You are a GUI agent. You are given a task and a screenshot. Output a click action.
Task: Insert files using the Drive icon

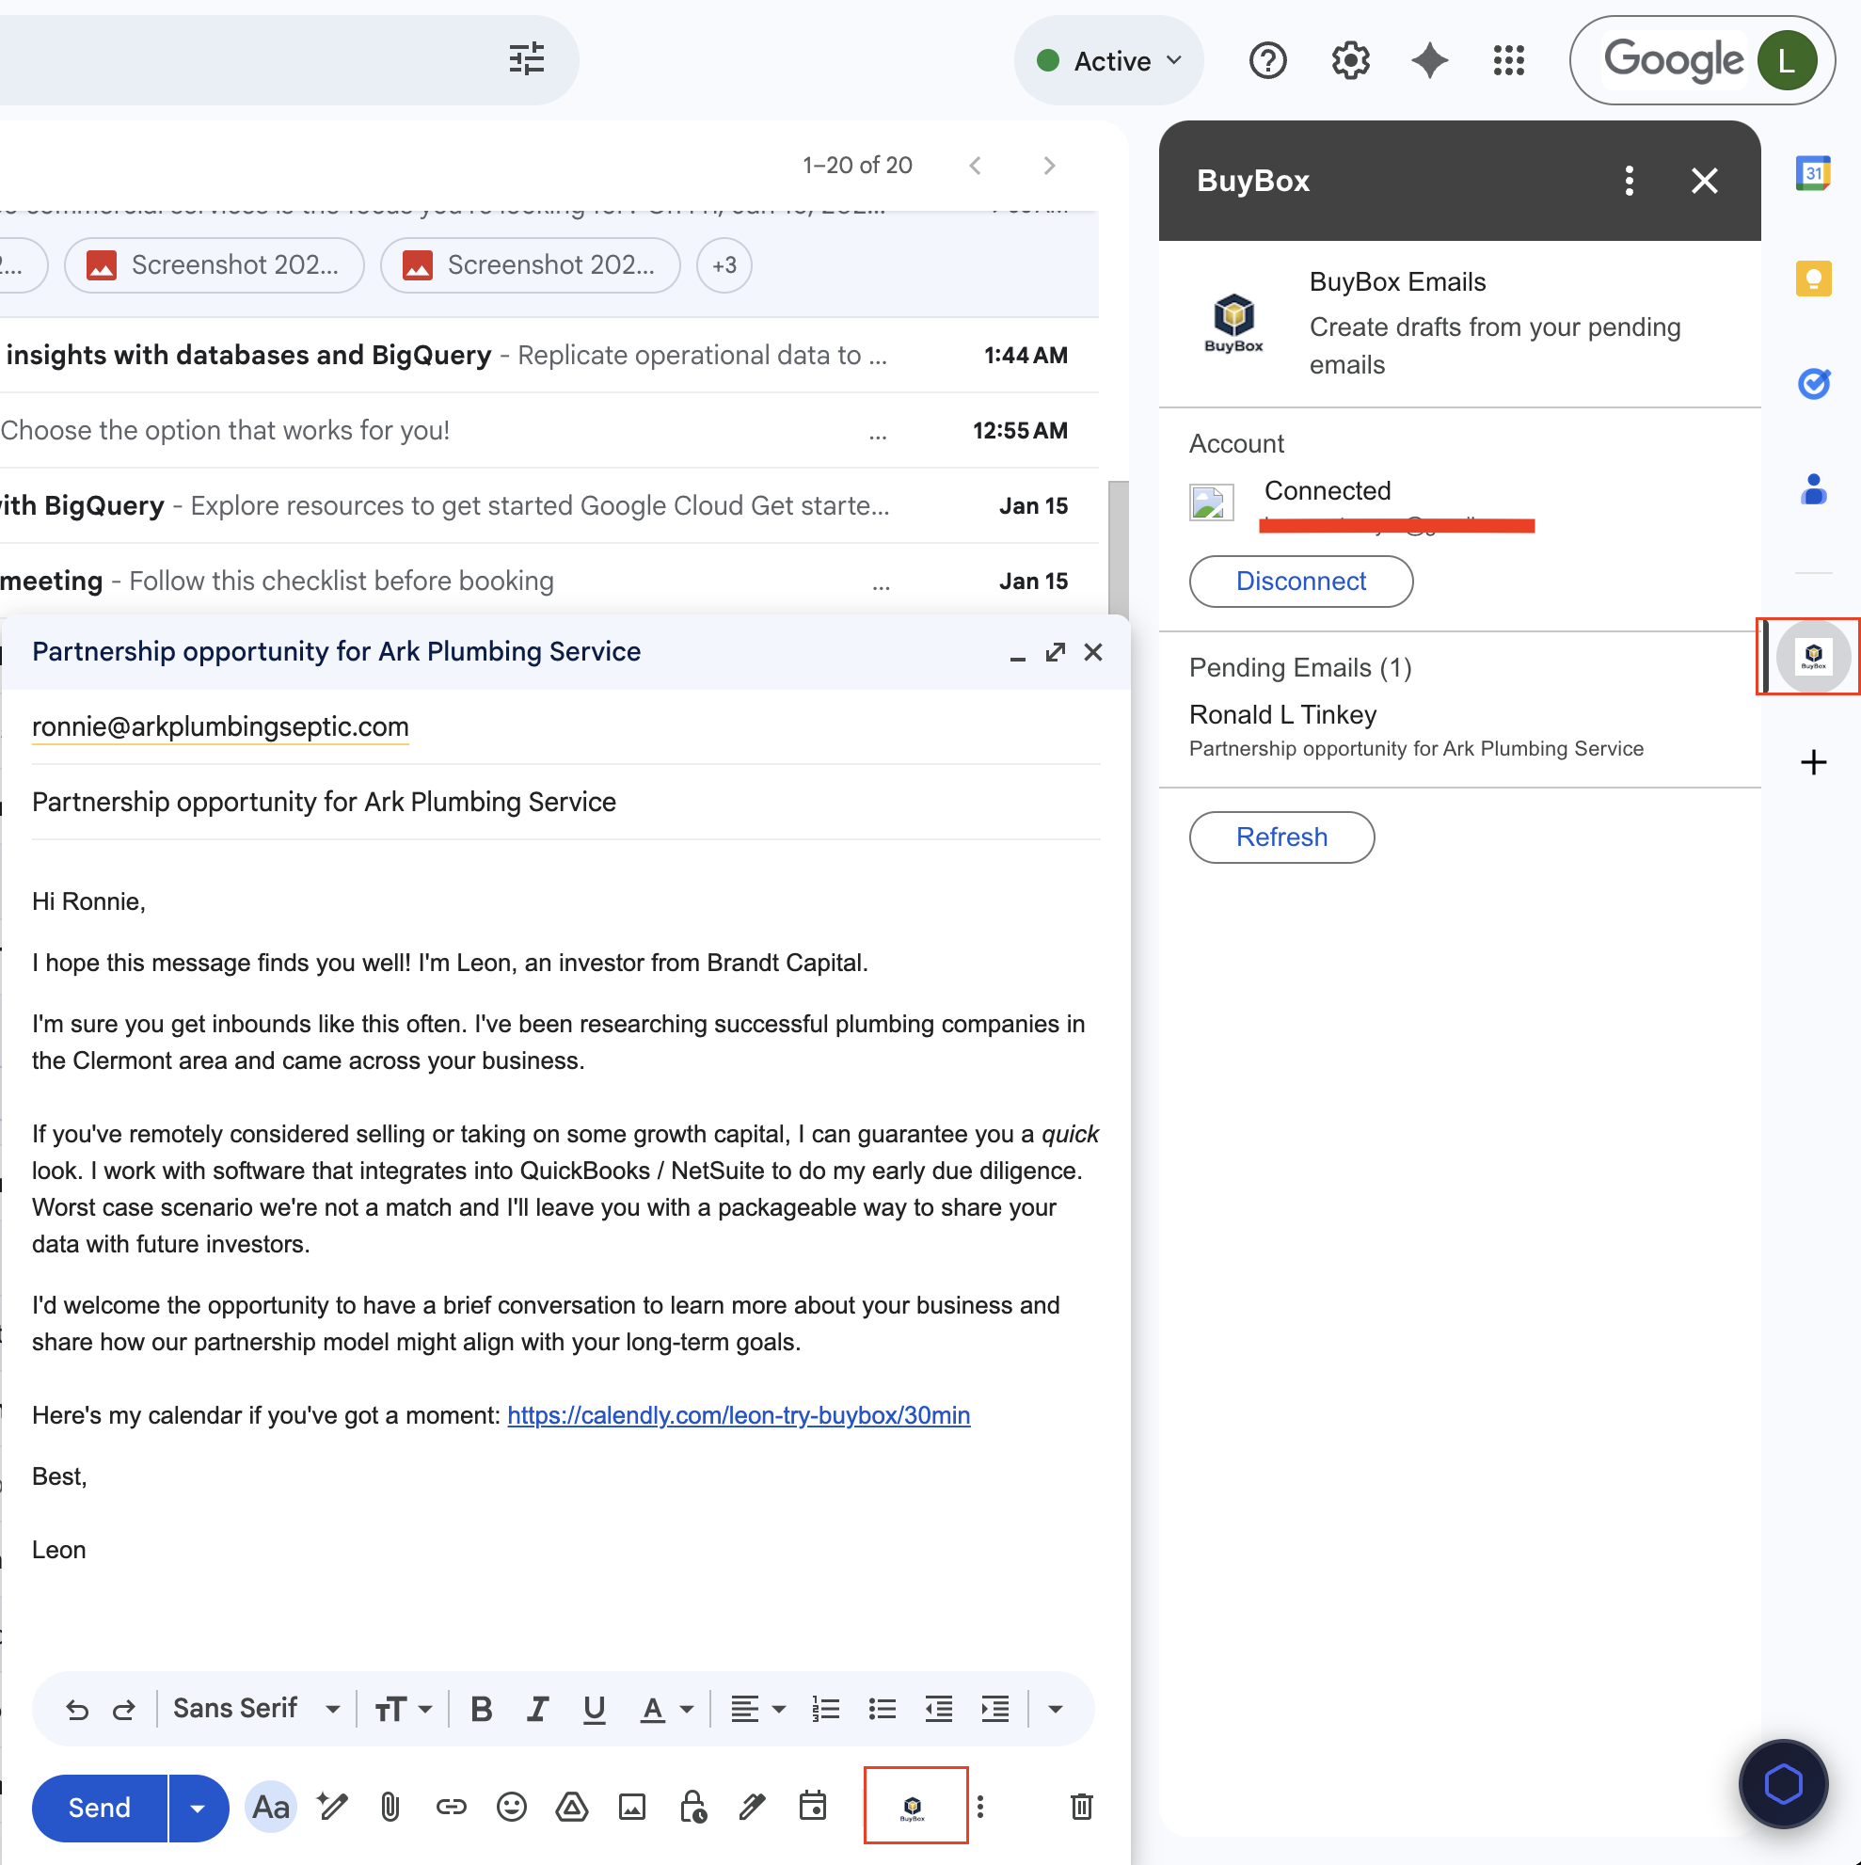point(571,1806)
